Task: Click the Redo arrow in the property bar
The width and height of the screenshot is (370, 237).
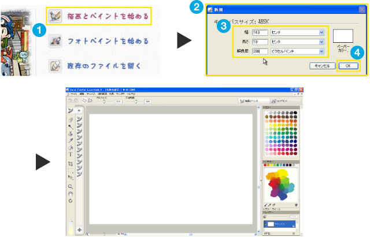Action: coord(76,100)
